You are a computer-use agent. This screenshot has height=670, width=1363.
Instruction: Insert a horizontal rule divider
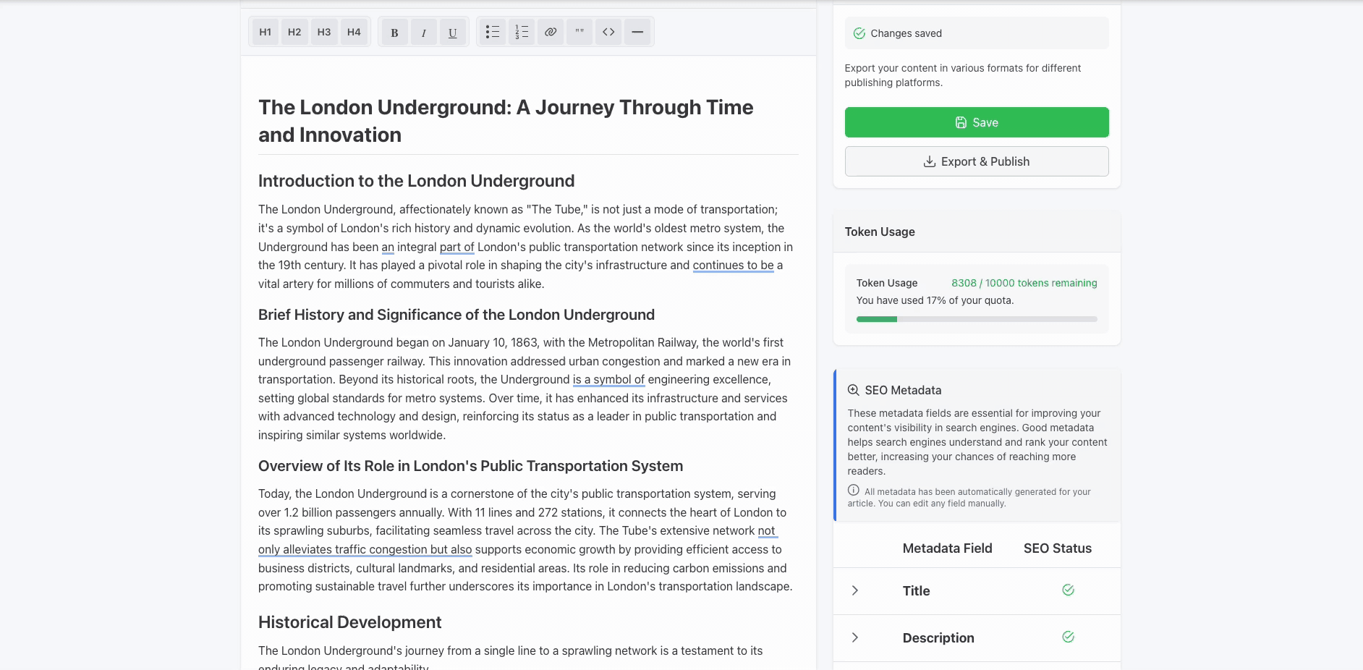(637, 32)
